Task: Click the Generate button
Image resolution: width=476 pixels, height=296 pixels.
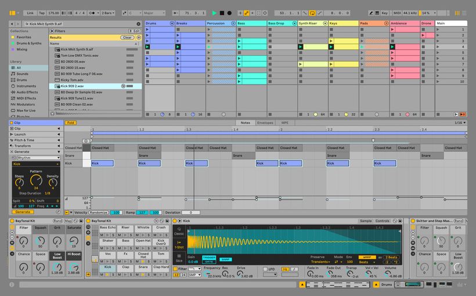Action: tap(23, 212)
